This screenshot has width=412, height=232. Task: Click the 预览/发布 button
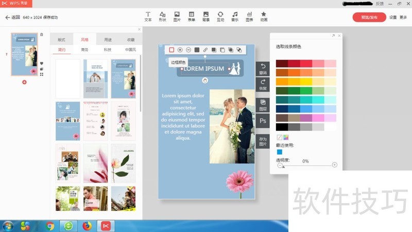[369, 18]
